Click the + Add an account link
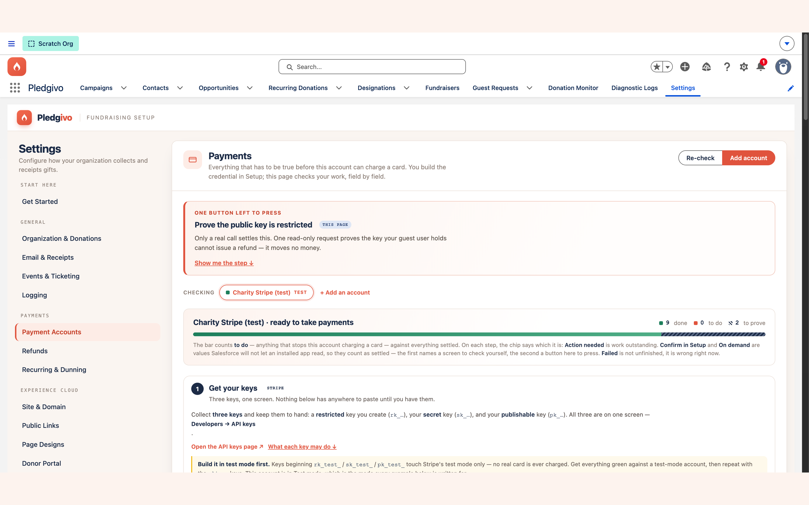 tap(345, 293)
